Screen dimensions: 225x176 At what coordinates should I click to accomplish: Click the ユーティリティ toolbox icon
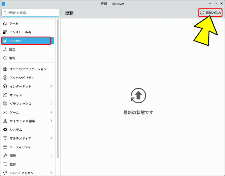pyautogui.click(x=5, y=147)
